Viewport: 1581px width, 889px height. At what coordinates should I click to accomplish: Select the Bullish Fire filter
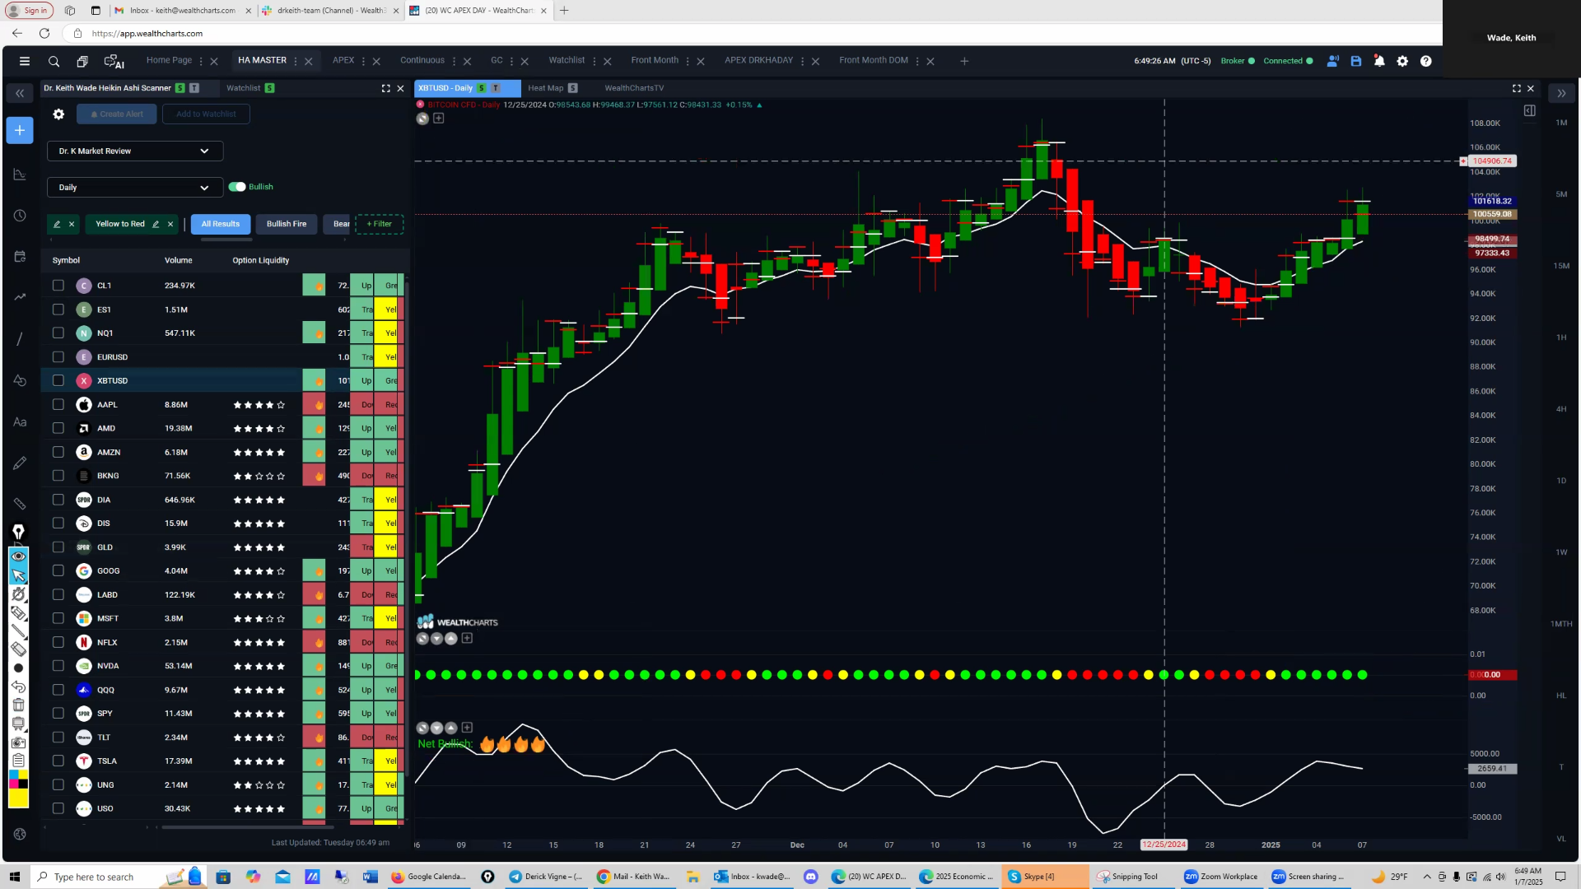click(287, 224)
